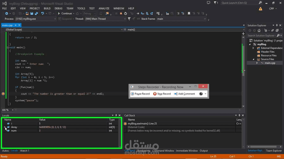284x159 pixels.
Task: Open the Process dropdown
Action: pyautogui.click(x=55, y=19)
